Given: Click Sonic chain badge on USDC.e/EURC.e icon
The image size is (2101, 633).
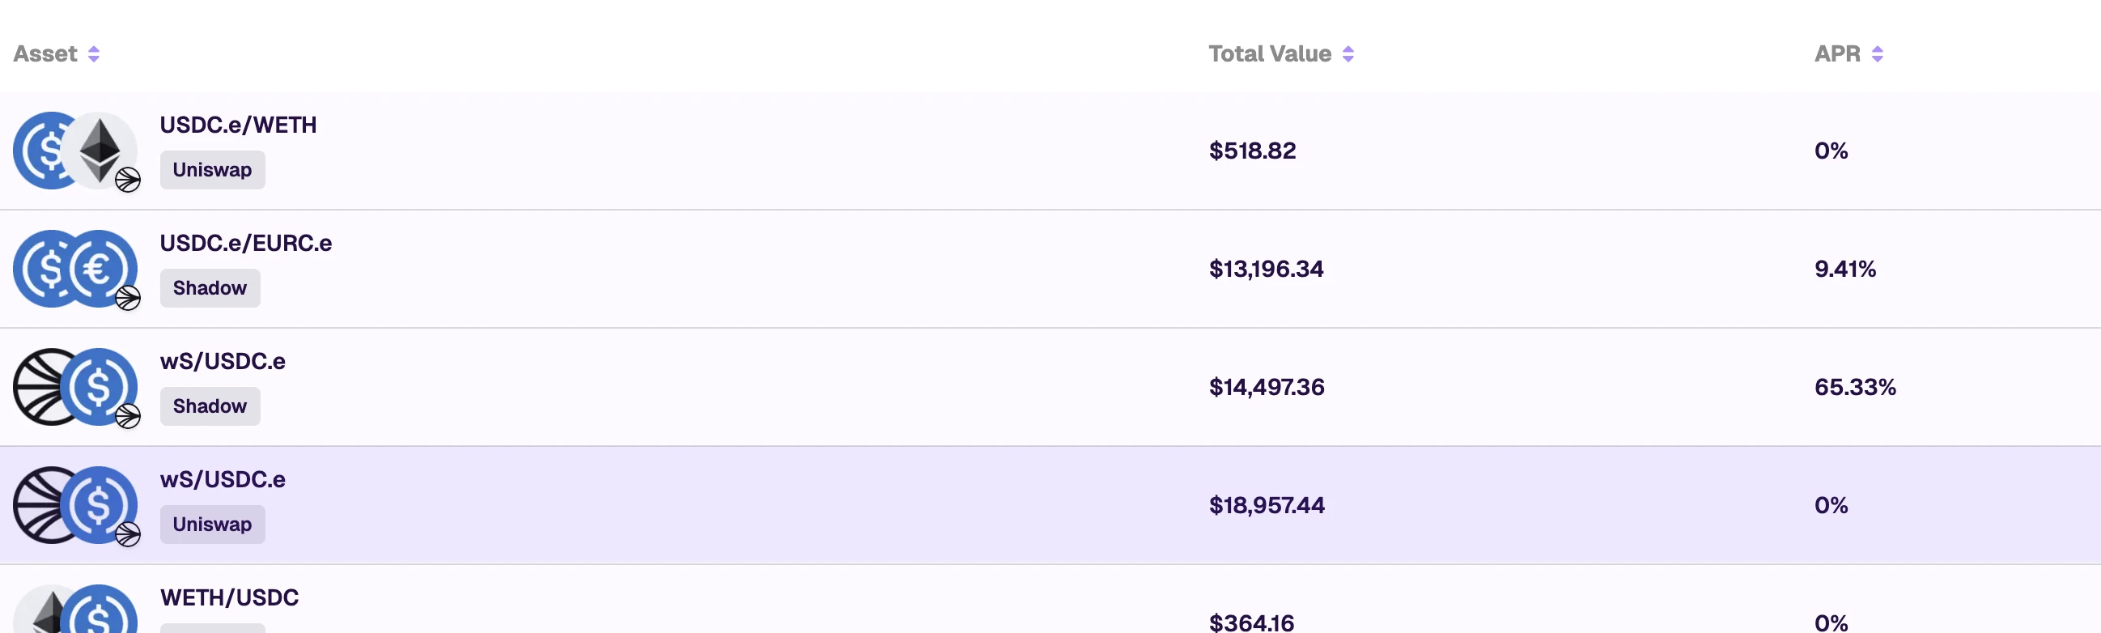Looking at the screenshot, I should point(128,298).
